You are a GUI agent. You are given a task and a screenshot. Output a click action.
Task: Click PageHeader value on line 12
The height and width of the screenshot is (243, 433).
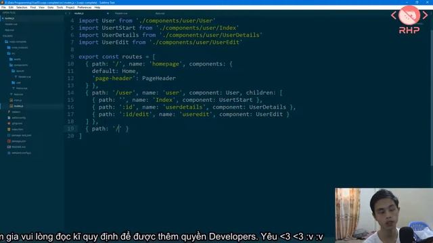(x=159, y=78)
